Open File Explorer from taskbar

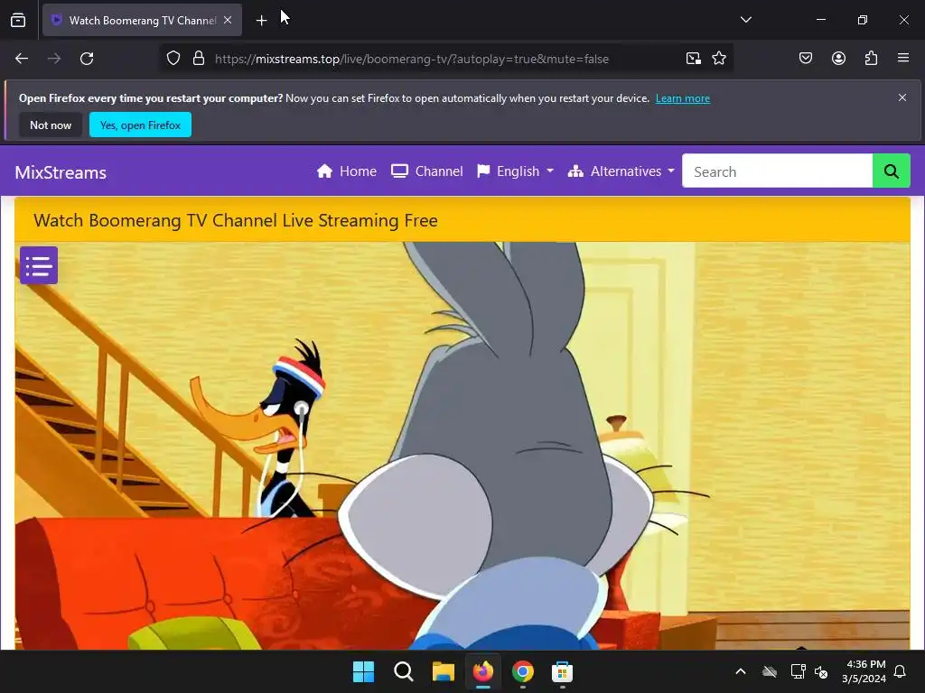tap(443, 671)
